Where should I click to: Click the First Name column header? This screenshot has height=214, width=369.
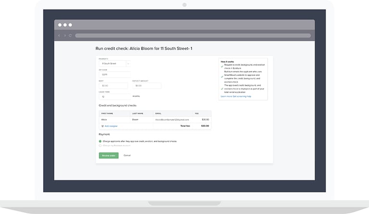pyautogui.click(x=106, y=113)
